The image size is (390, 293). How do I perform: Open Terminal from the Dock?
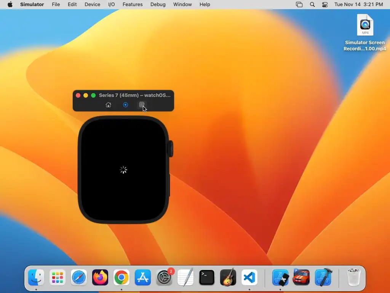tap(207, 277)
